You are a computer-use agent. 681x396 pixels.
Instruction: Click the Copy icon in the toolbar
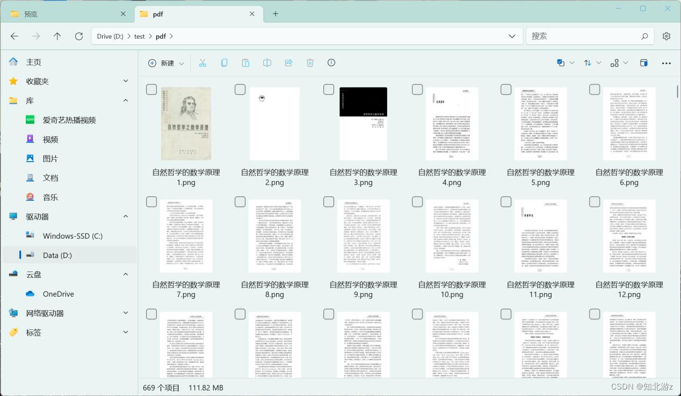tap(224, 63)
